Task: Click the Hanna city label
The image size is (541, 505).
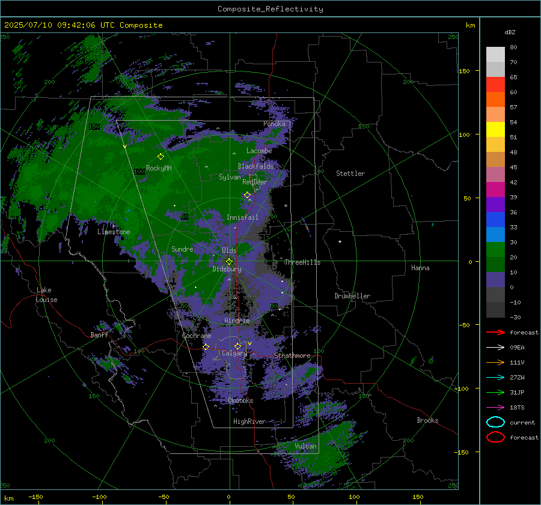Action: (x=420, y=268)
